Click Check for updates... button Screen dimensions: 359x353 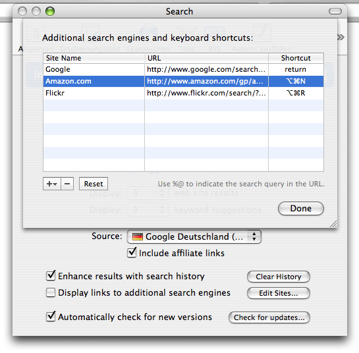[x=269, y=317]
